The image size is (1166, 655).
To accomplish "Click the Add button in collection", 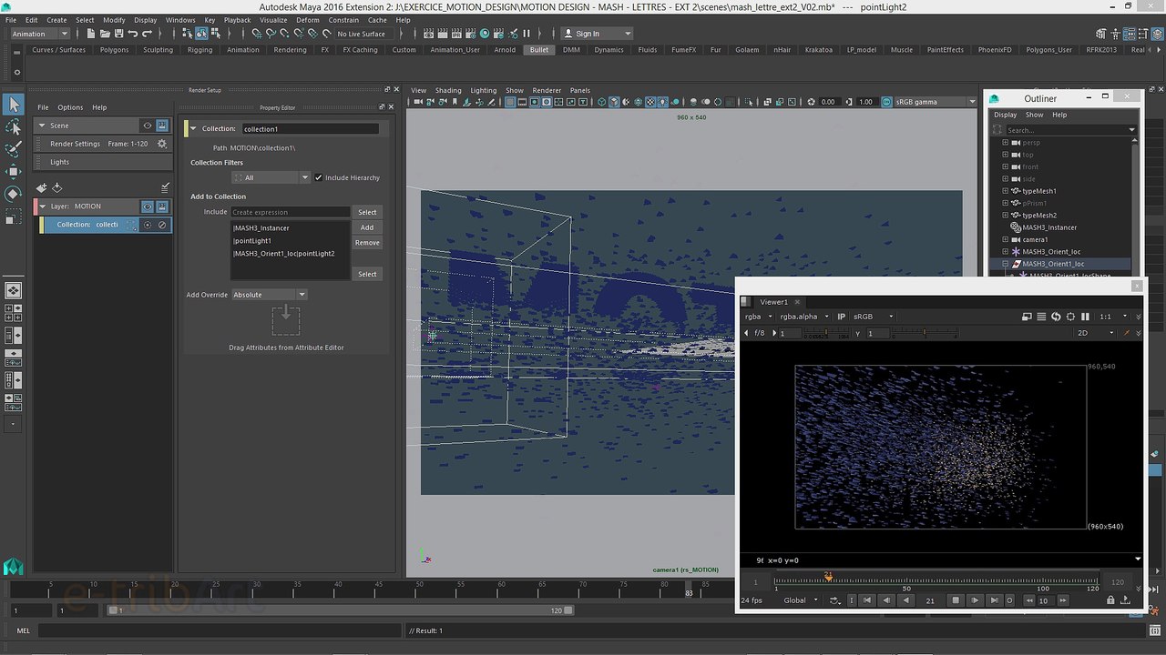I will click(x=367, y=227).
